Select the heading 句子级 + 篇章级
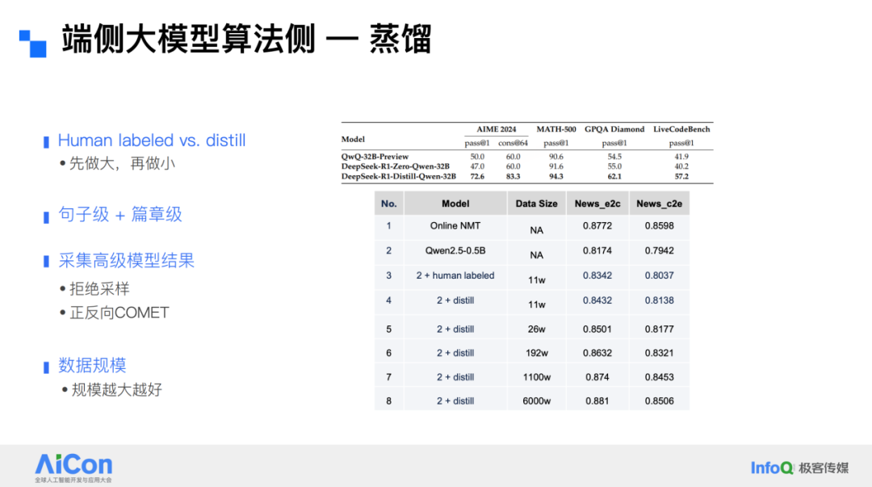 tap(120, 214)
